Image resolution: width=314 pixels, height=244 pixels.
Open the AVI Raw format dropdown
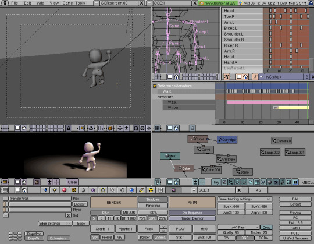click(x=239, y=227)
